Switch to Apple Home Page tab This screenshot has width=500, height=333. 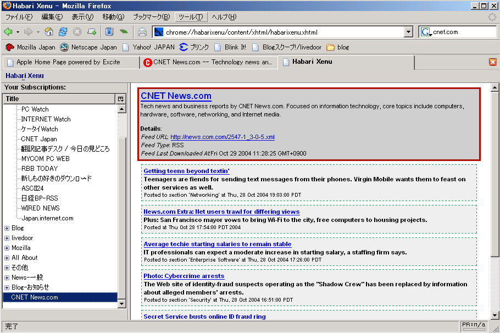tap(71, 62)
